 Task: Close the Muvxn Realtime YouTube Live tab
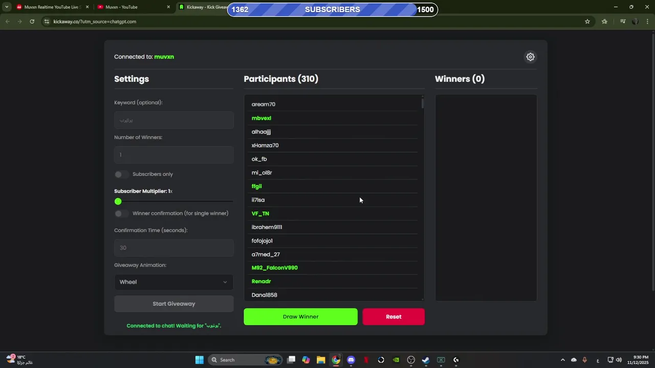point(87,7)
